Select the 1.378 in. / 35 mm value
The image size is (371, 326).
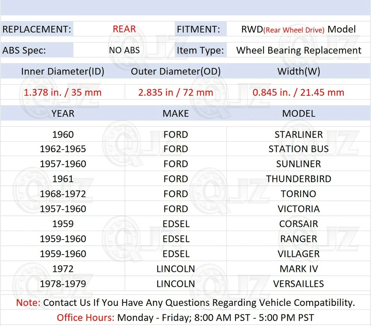(x=63, y=92)
